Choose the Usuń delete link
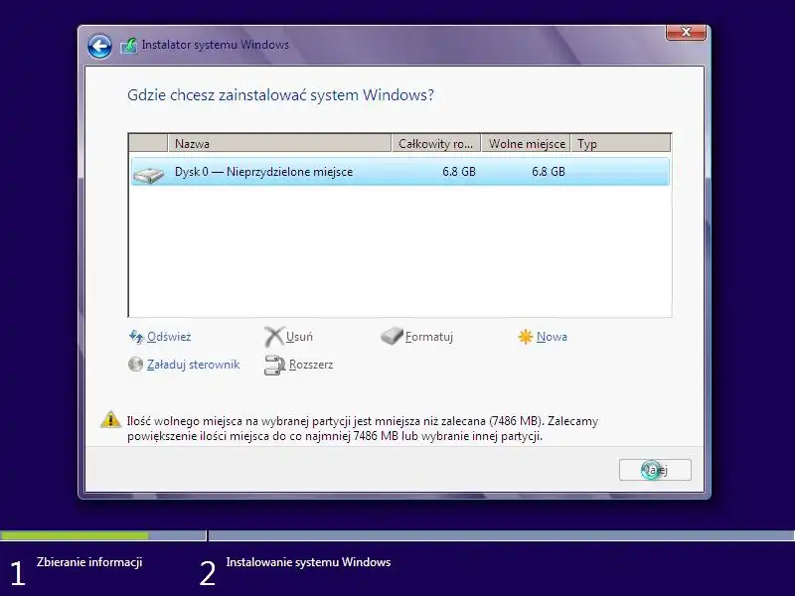The image size is (795, 596). click(299, 337)
